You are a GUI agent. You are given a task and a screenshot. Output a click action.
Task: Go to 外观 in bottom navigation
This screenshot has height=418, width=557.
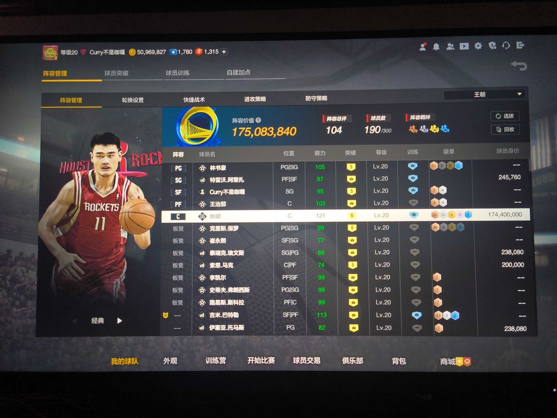(x=170, y=361)
